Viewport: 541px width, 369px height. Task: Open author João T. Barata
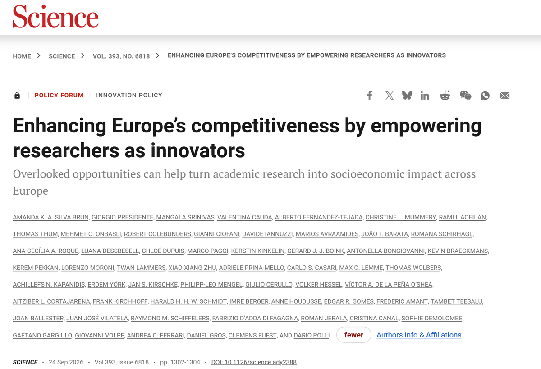(385, 234)
